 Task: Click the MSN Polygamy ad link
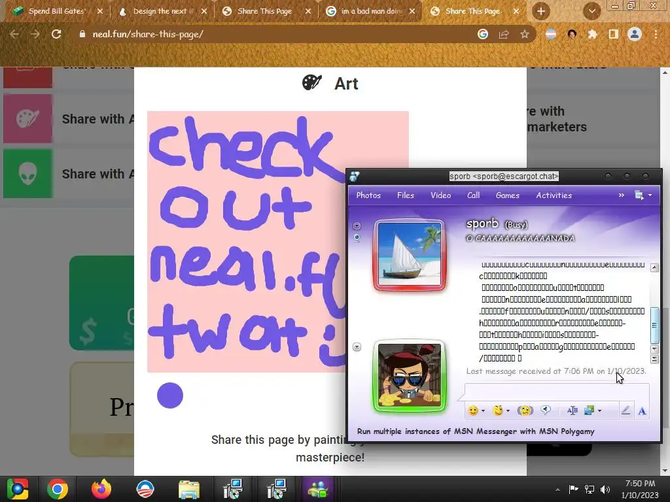(x=476, y=431)
